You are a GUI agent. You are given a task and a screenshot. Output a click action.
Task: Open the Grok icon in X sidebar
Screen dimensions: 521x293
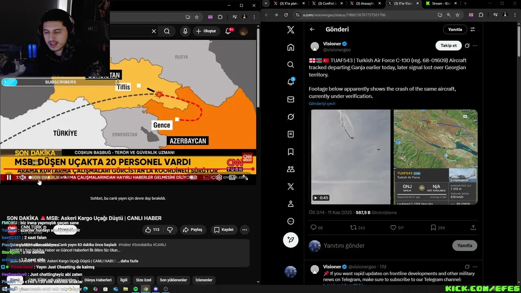point(291,117)
